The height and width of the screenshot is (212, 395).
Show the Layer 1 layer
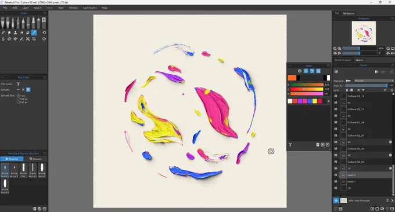click(336, 181)
